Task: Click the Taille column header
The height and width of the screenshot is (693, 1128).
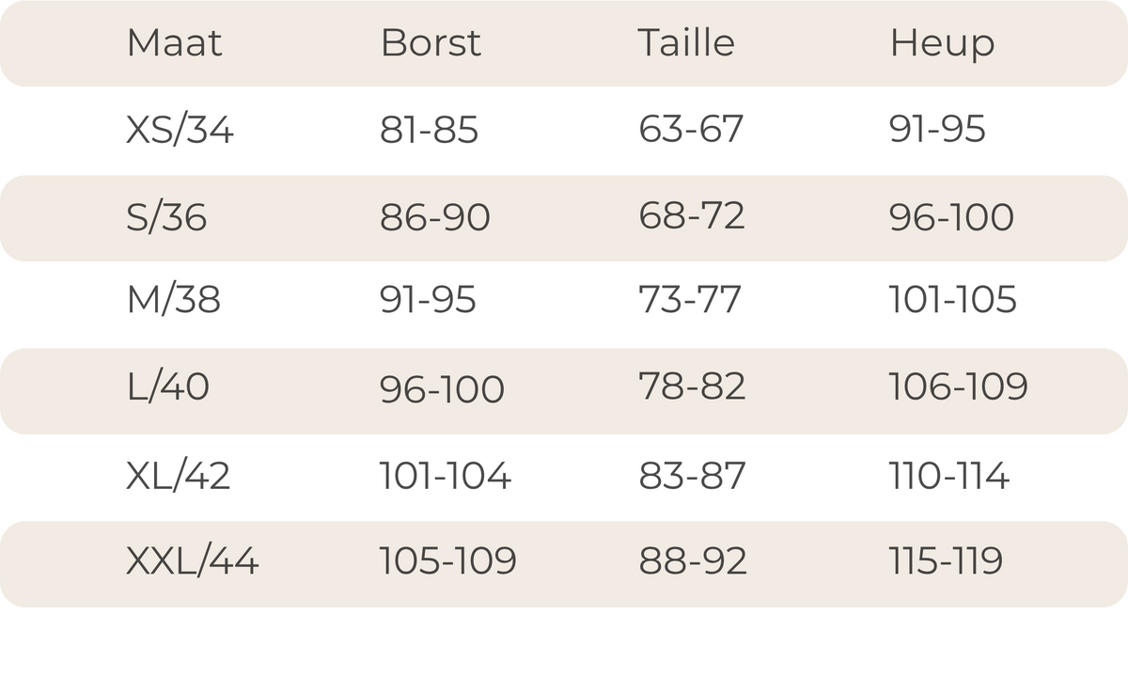Action: pos(686,43)
